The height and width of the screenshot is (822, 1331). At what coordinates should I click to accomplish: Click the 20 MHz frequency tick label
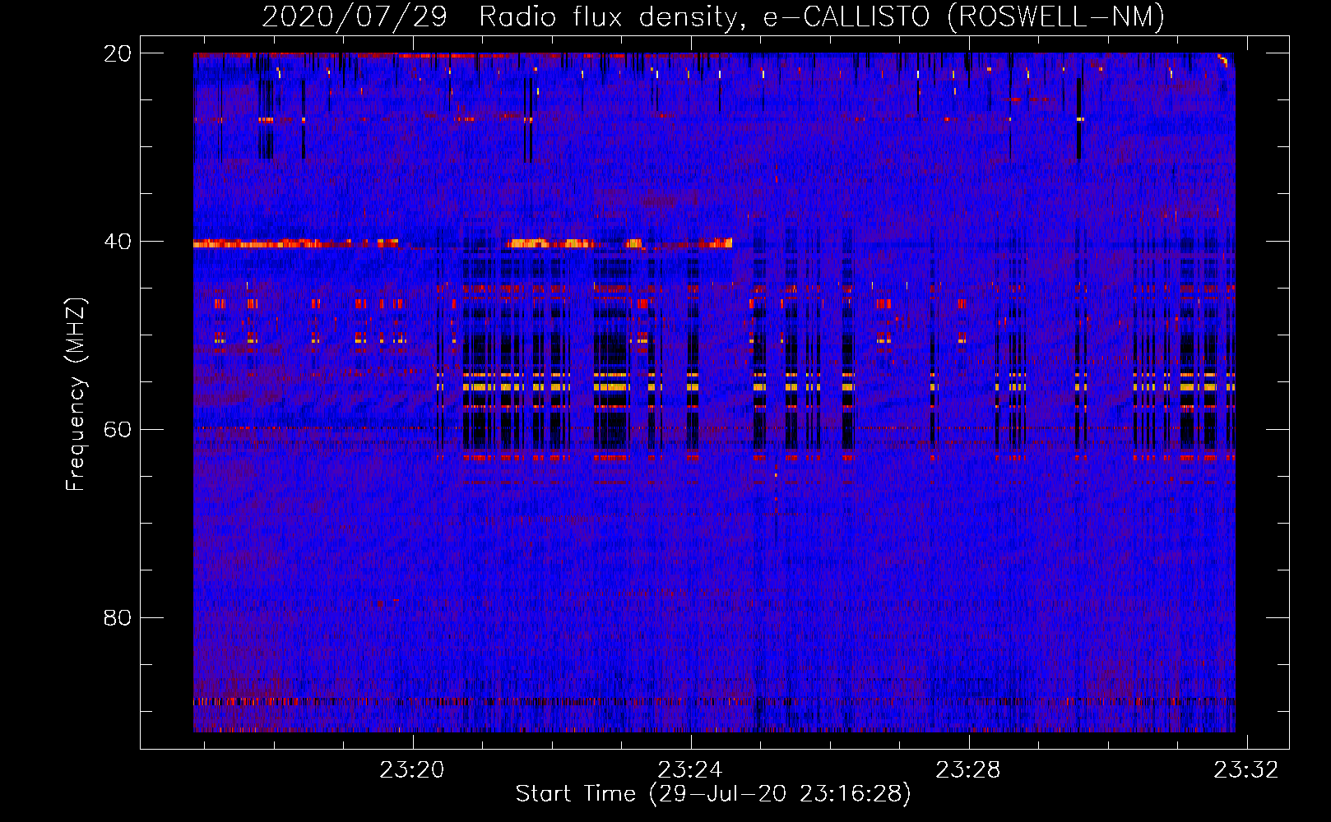tap(117, 53)
